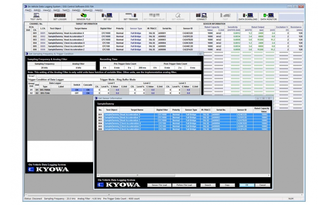
Task: Click the main window horizontal scrollbar thumb
Action: point(109,195)
